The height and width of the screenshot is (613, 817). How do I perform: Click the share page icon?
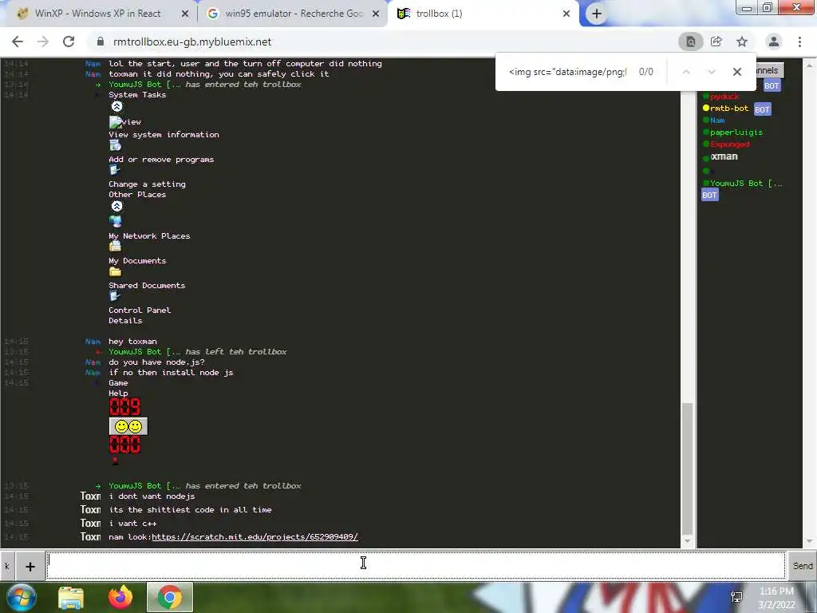(716, 42)
